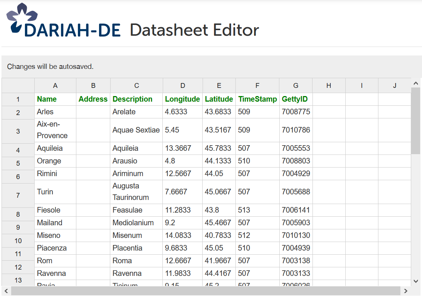
Task: Click the GettyID header cell
Action: click(x=296, y=99)
